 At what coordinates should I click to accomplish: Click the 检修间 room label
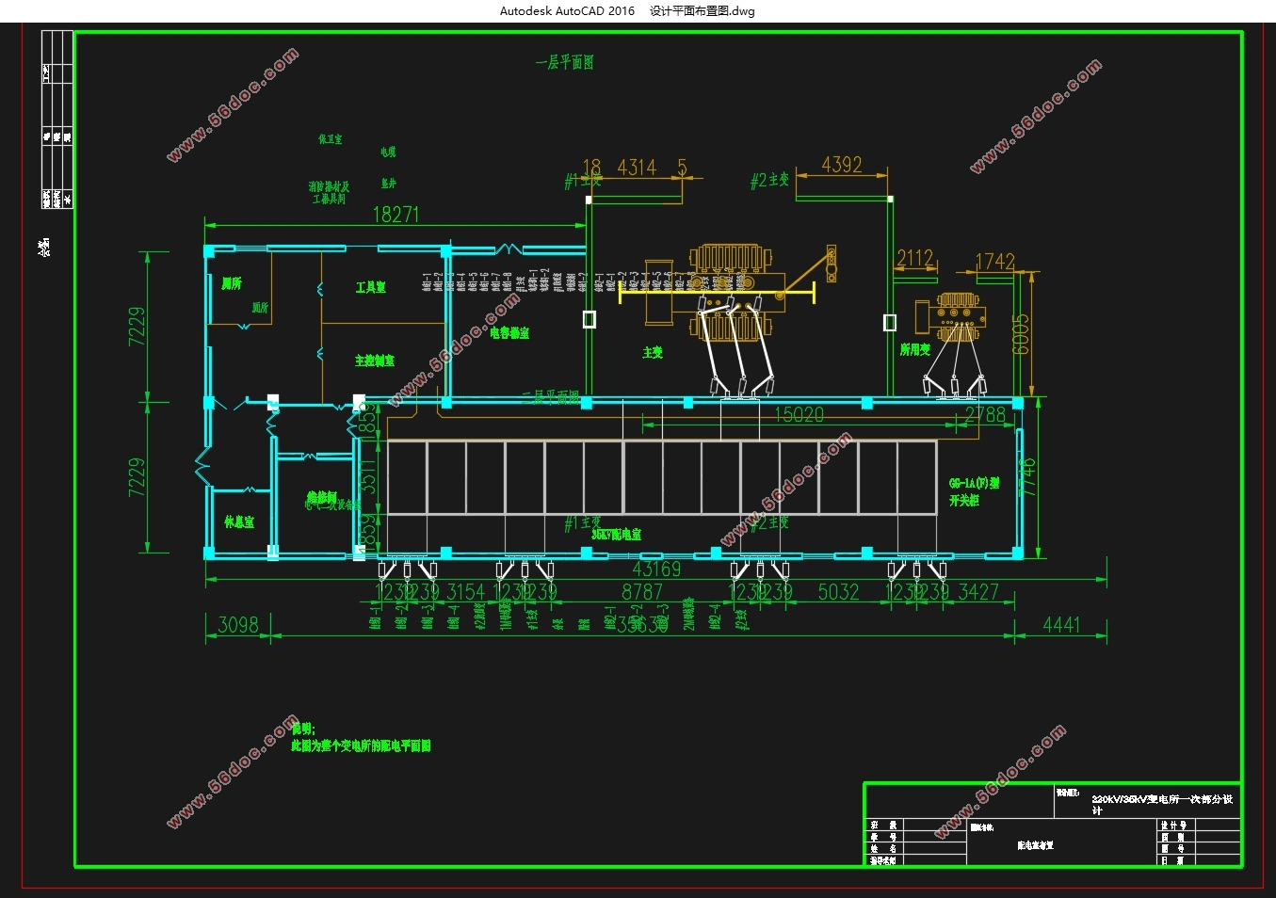[x=321, y=496]
